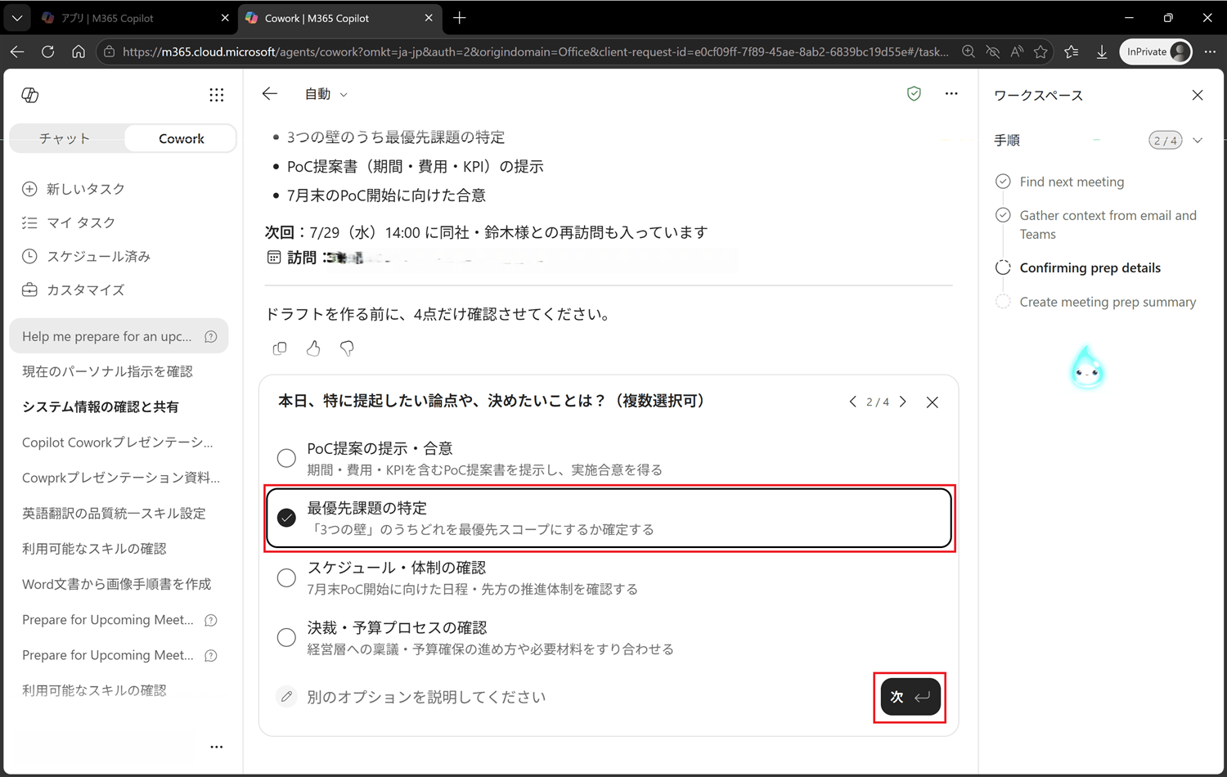Screen dimensions: 1227x777
Task: Click pencil icon beside other option field
Action: (286, 697)
